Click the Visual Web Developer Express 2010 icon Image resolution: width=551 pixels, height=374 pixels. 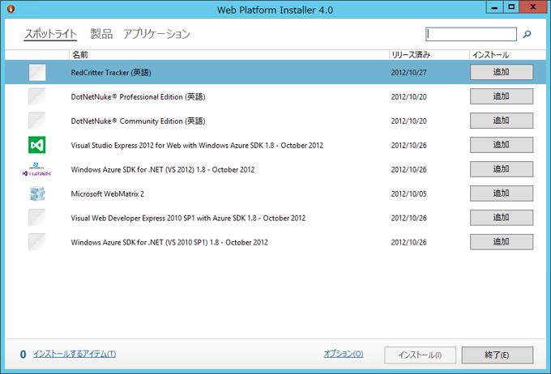[x=37, y=218]
